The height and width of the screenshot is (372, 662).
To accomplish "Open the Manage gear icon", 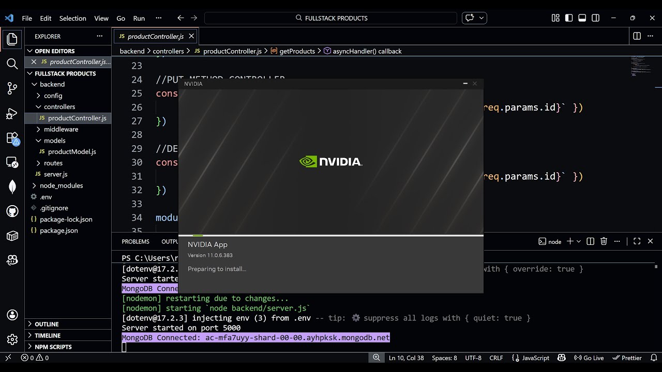I will point(12,339).
